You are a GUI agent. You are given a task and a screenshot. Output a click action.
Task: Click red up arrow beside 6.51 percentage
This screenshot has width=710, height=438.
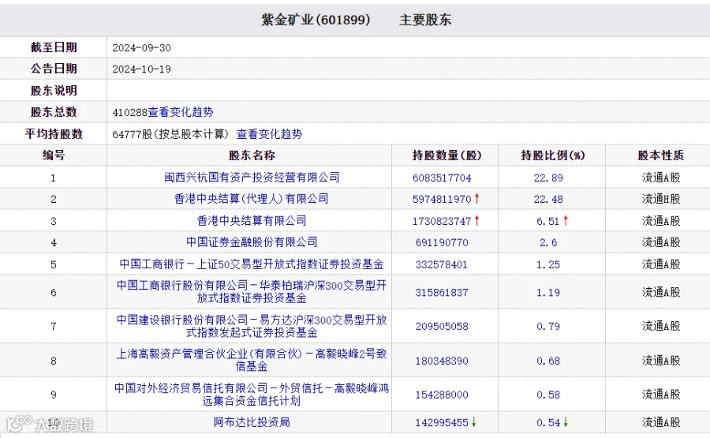coord(566,221)
